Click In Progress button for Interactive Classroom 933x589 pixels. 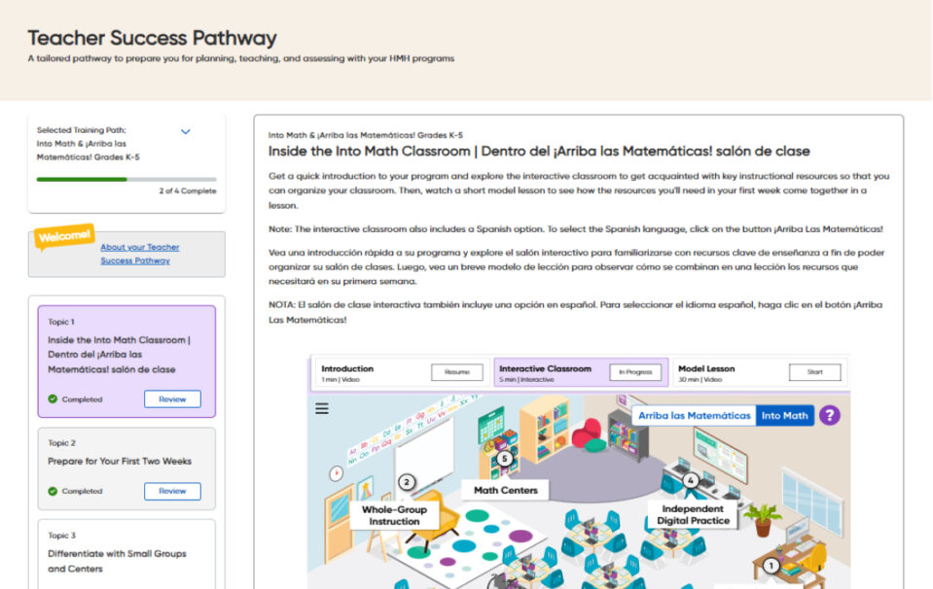click(x=635, y=372)
